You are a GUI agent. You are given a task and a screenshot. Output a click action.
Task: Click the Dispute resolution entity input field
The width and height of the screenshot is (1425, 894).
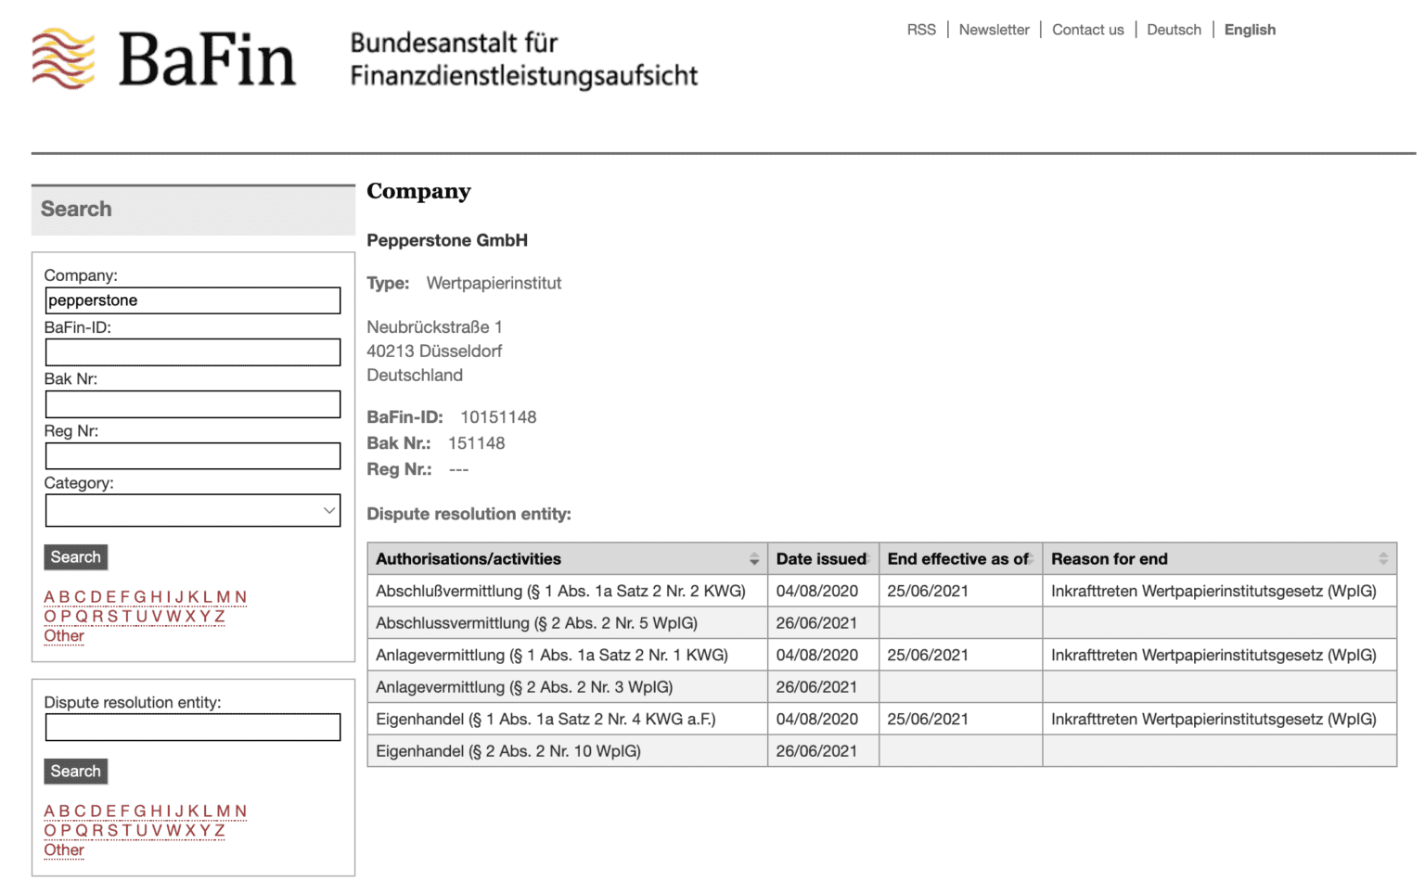pos(192,727)
